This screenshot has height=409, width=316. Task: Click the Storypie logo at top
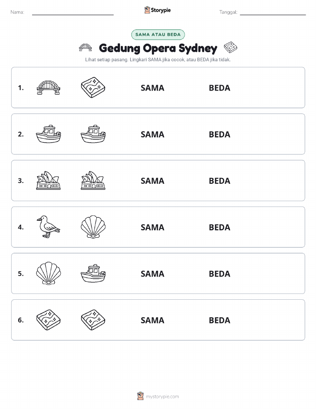tap(157, 10)
